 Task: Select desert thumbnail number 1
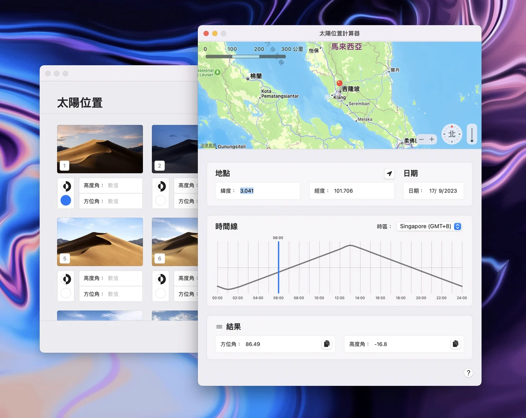[x=100, y=149]
